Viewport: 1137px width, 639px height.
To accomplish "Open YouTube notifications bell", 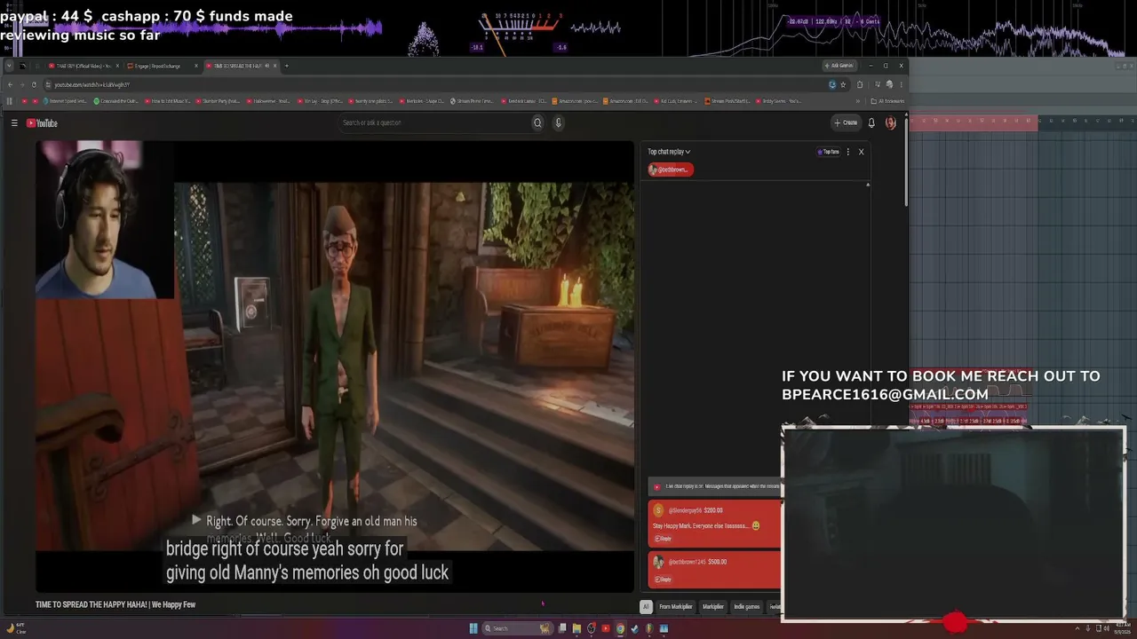I will [x=871, y=122].
